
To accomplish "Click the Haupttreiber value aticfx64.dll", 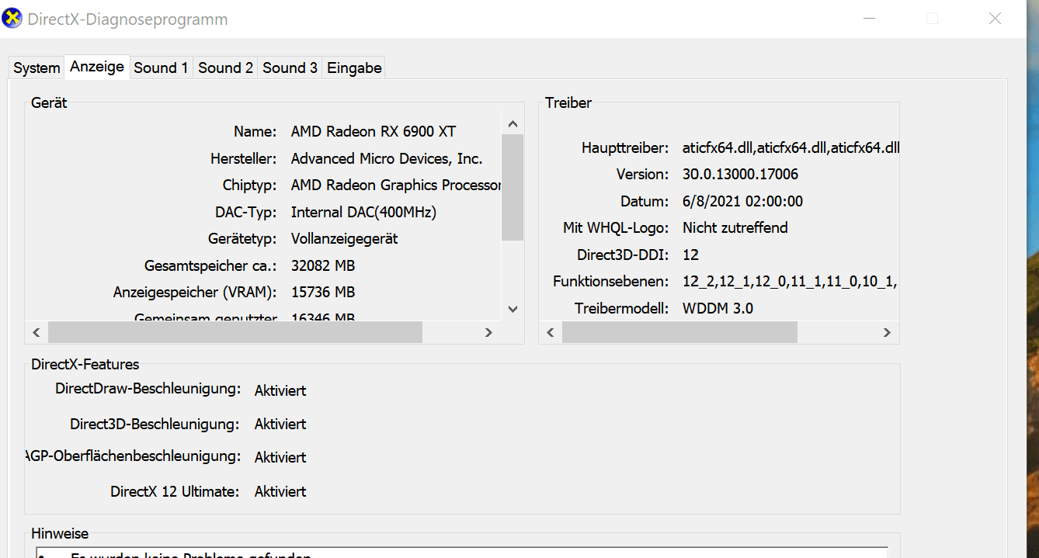I will tap(791, 147).
